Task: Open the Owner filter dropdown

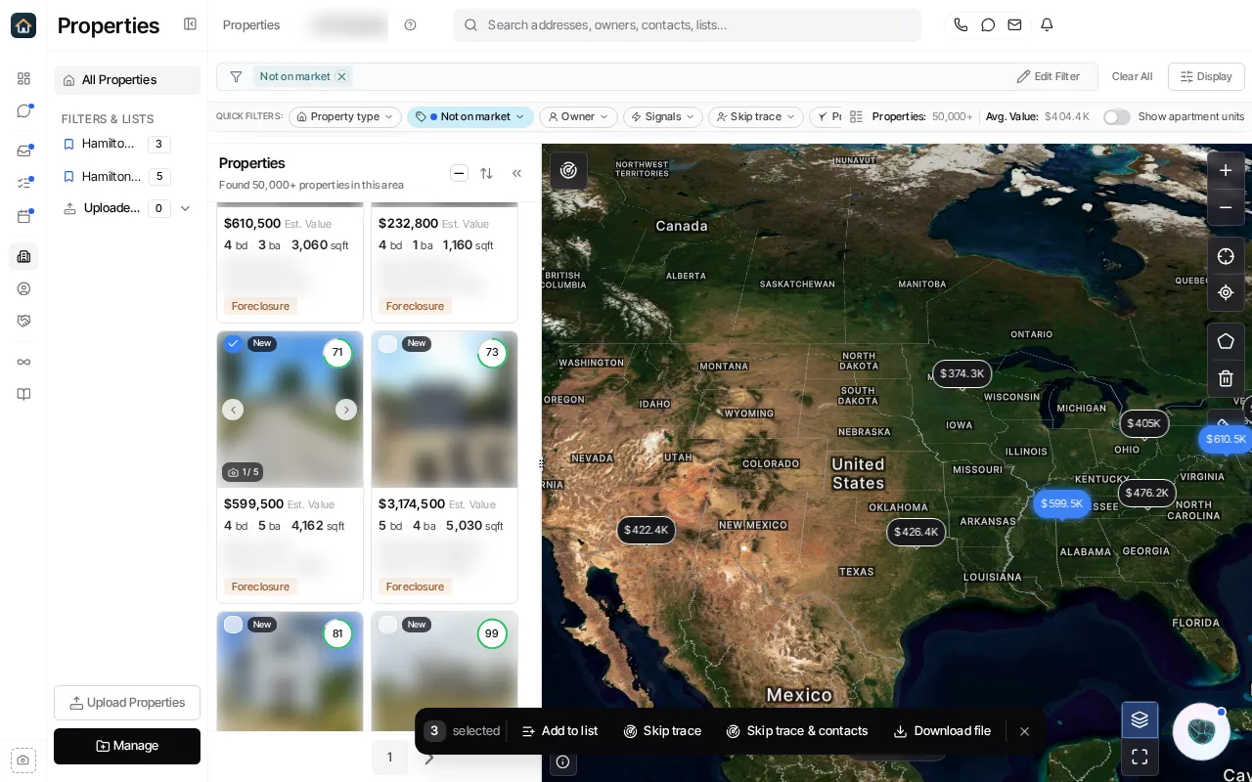Action: tap(578, 117)
